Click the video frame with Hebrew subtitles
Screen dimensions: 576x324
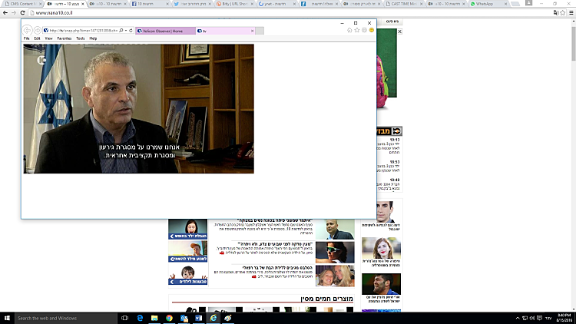click(138, 107)
